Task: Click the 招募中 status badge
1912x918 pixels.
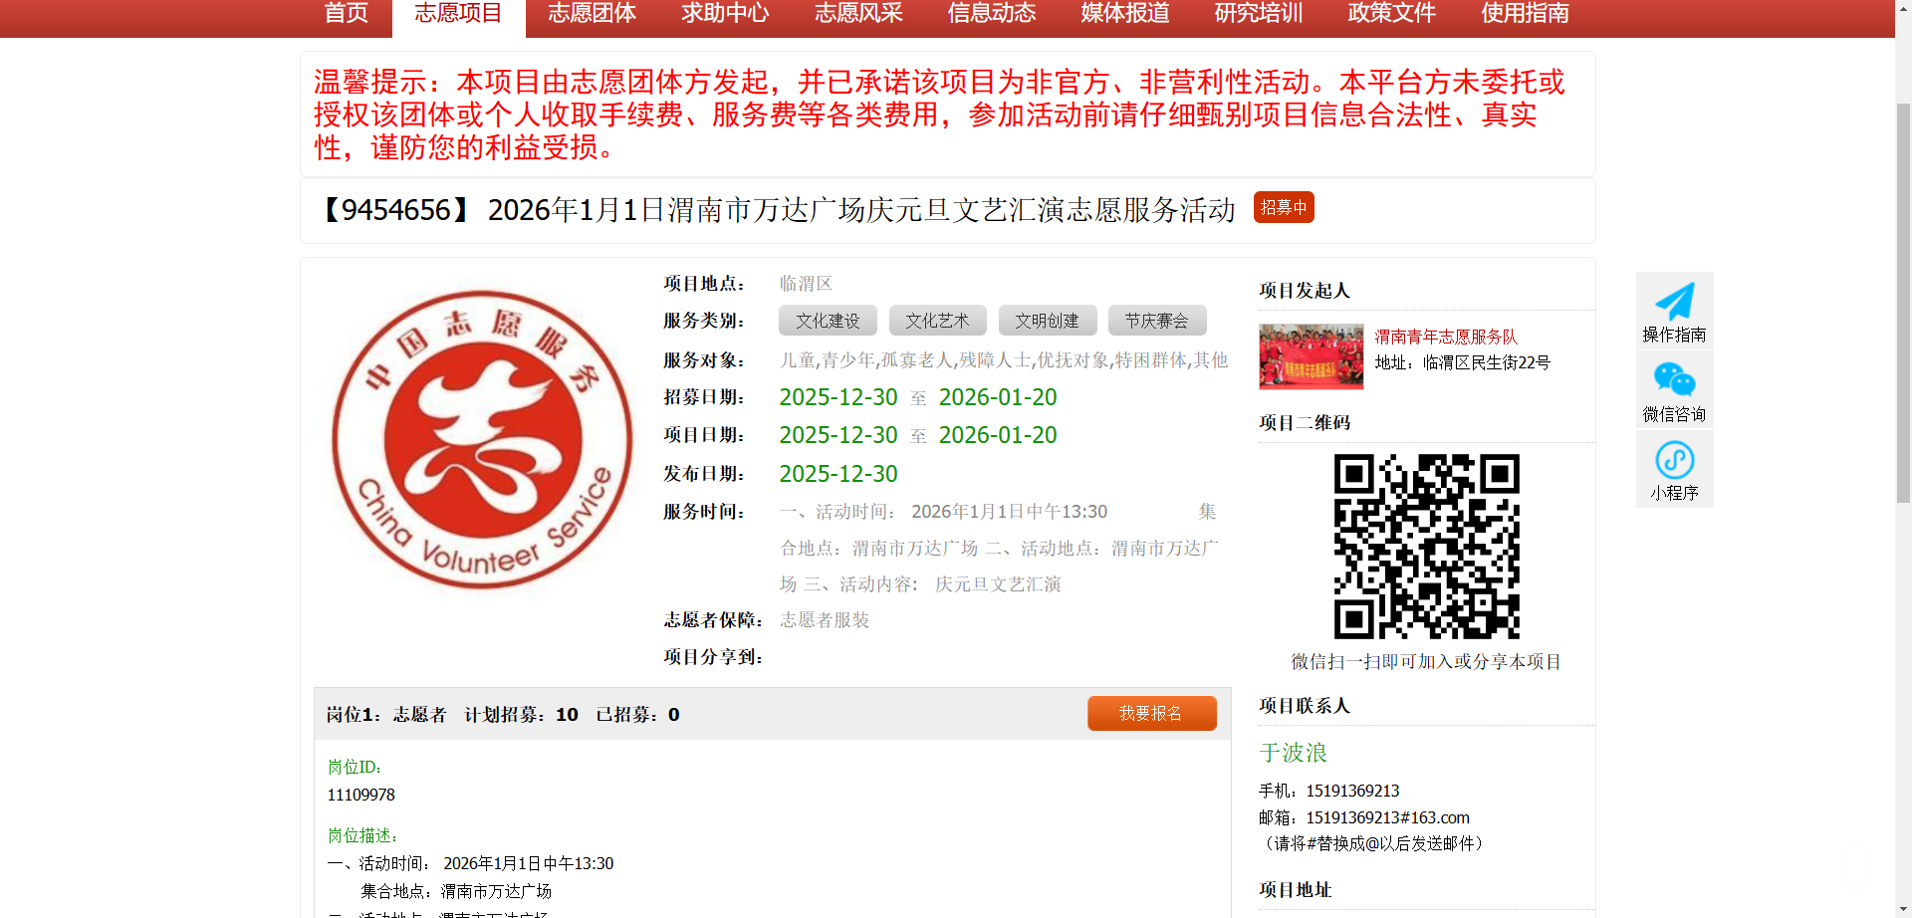Action: (x=1284, y=207)
